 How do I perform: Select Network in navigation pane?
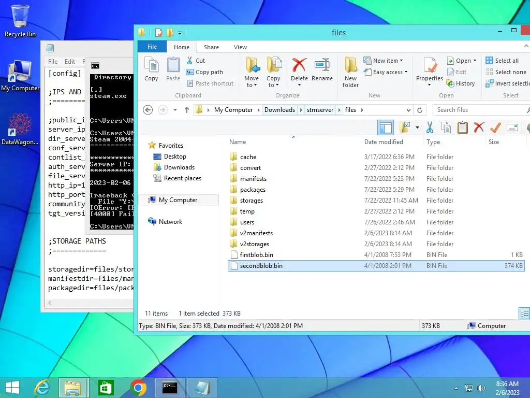click(170, 222)
